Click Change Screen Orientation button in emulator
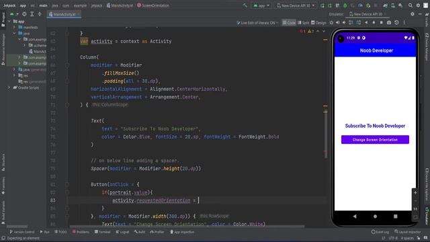Screen dimensions: 430x242 375,140
